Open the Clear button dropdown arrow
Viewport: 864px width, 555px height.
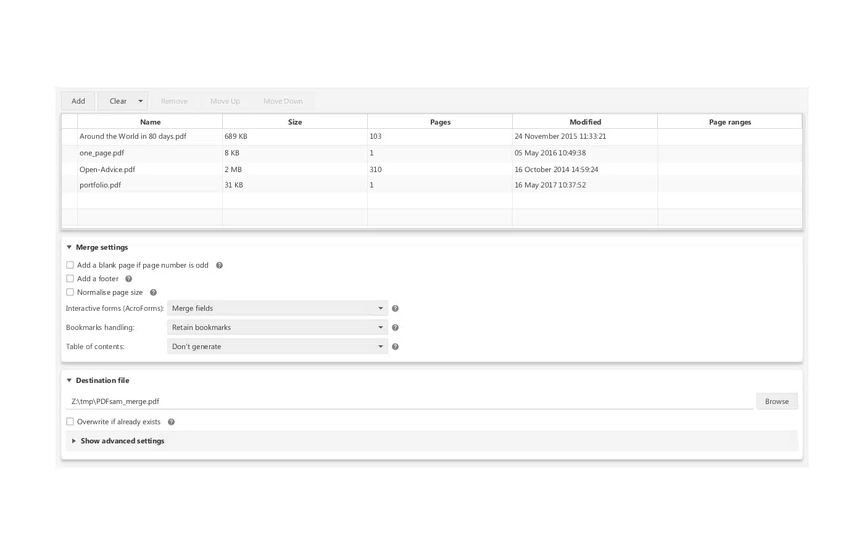pos(140,101)
